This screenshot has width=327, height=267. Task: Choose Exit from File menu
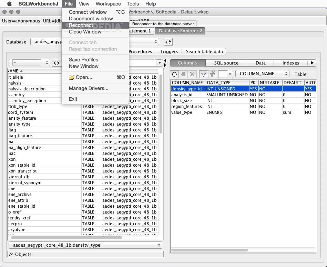pos(95,99)
